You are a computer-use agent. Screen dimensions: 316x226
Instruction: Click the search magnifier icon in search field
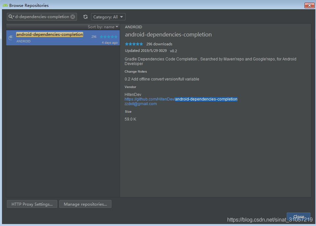[x=11, y=17]
